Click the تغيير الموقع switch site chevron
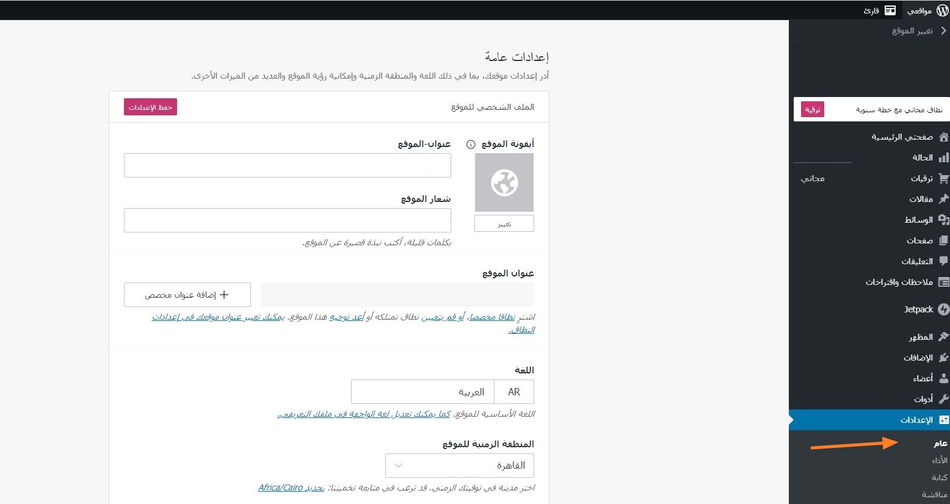Screen dimensions: 950x504 tap(943, 31)
